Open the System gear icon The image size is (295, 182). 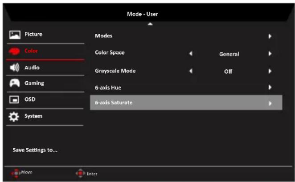pos(14,117)
